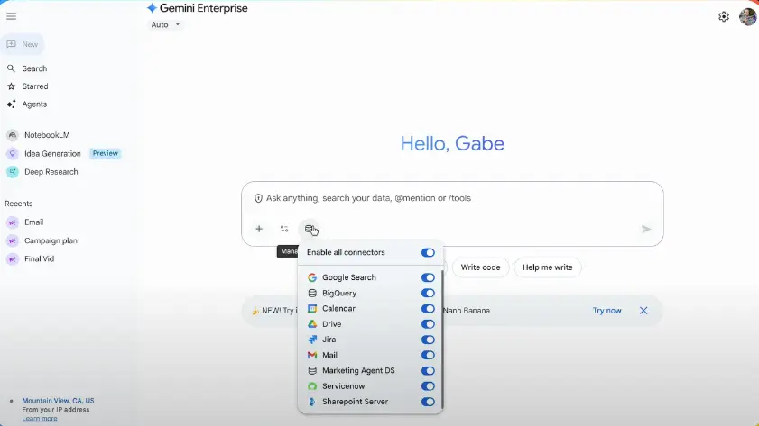Start a New chat
The image size is (759, 426).
pos(23,44)
